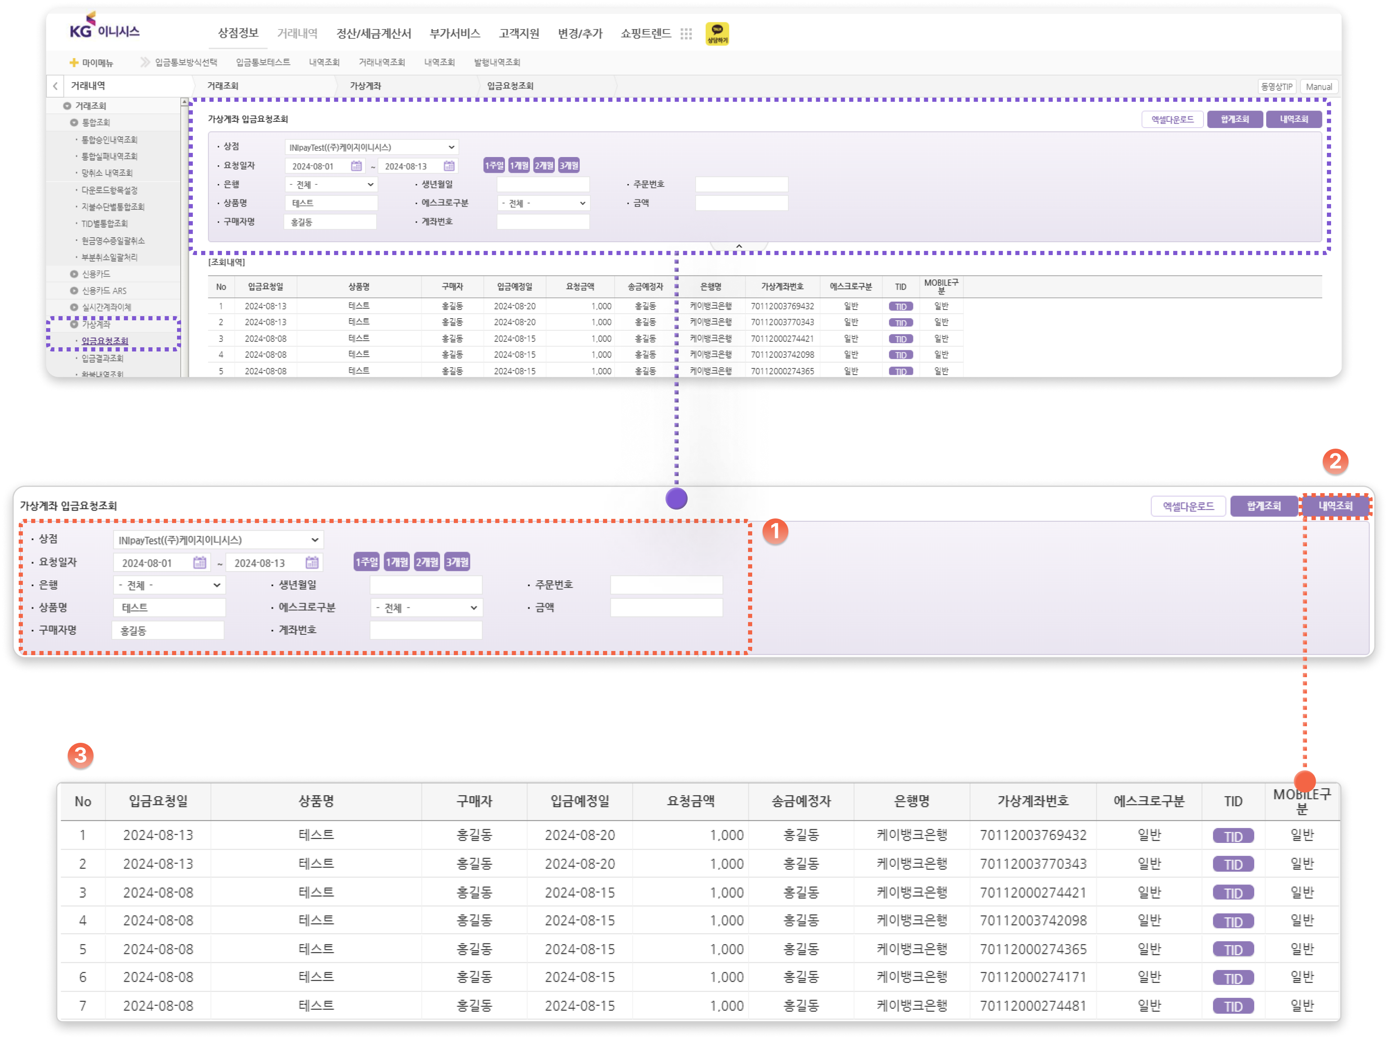The width and height of the screenshot is (1388, 1039).
Task: Click the Manual button
Action: coord(1318,86)
